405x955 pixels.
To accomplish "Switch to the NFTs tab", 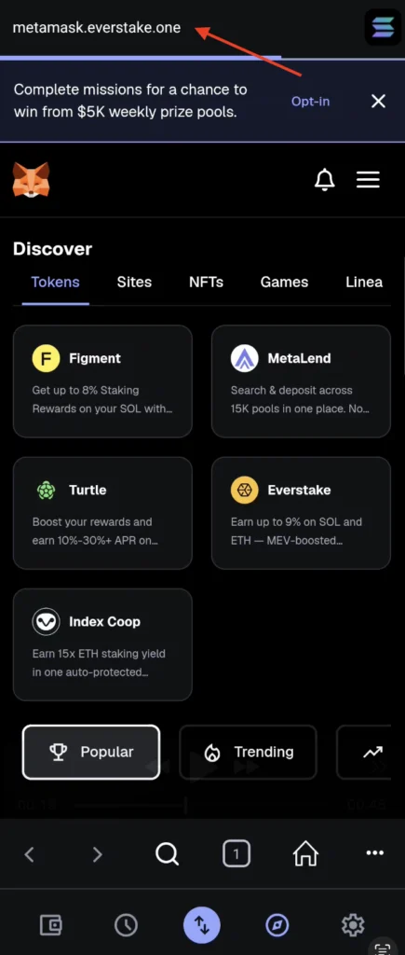I will (206, 282).
